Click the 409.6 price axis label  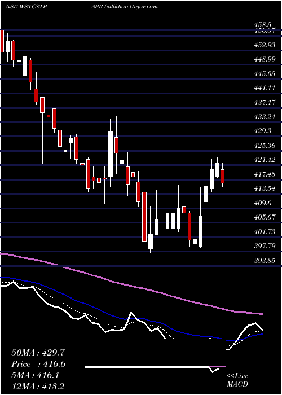pyautogui.click(x=263, y=203)
